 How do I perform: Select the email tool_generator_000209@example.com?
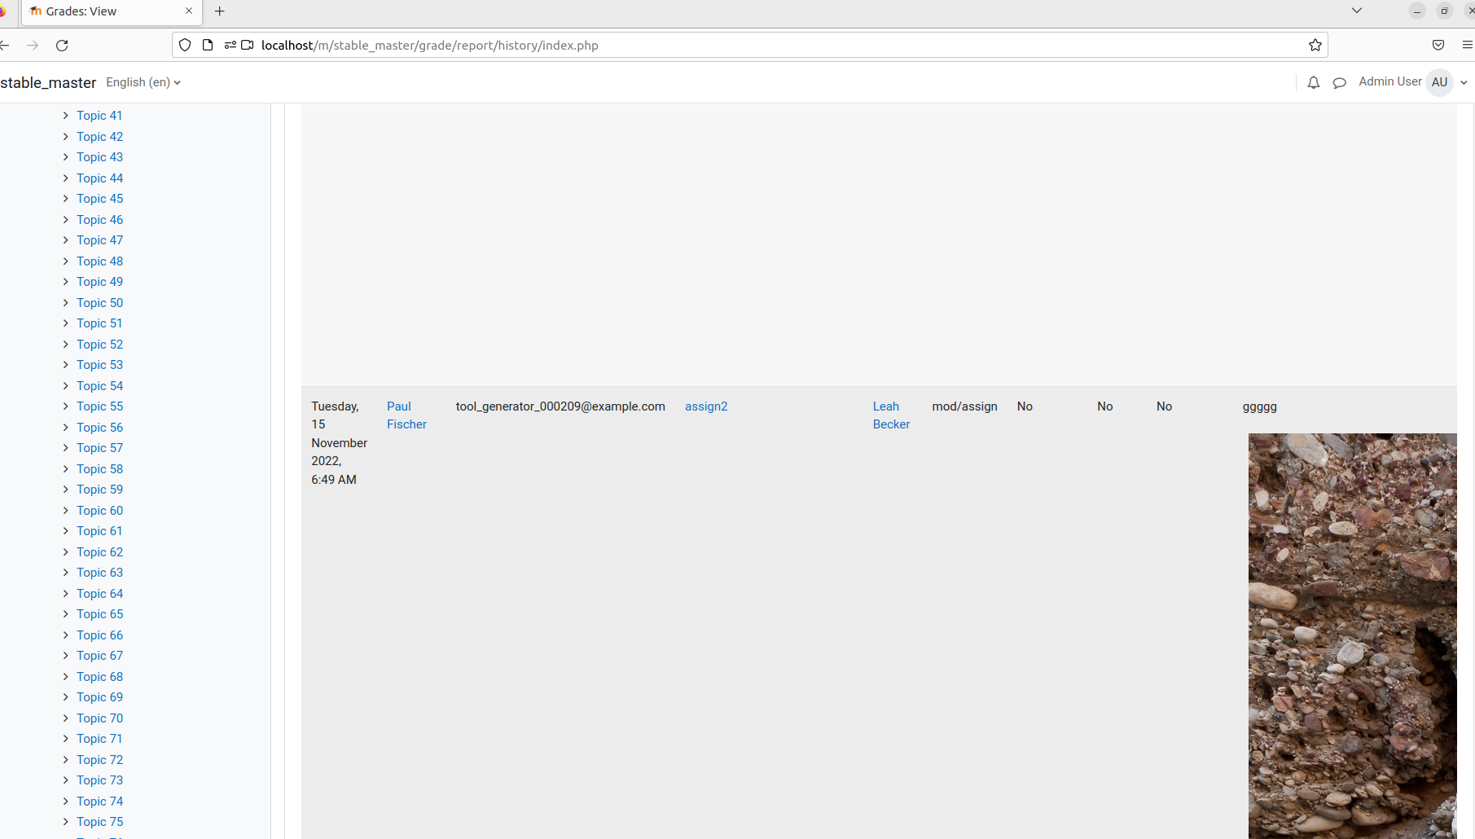[560, 406]
